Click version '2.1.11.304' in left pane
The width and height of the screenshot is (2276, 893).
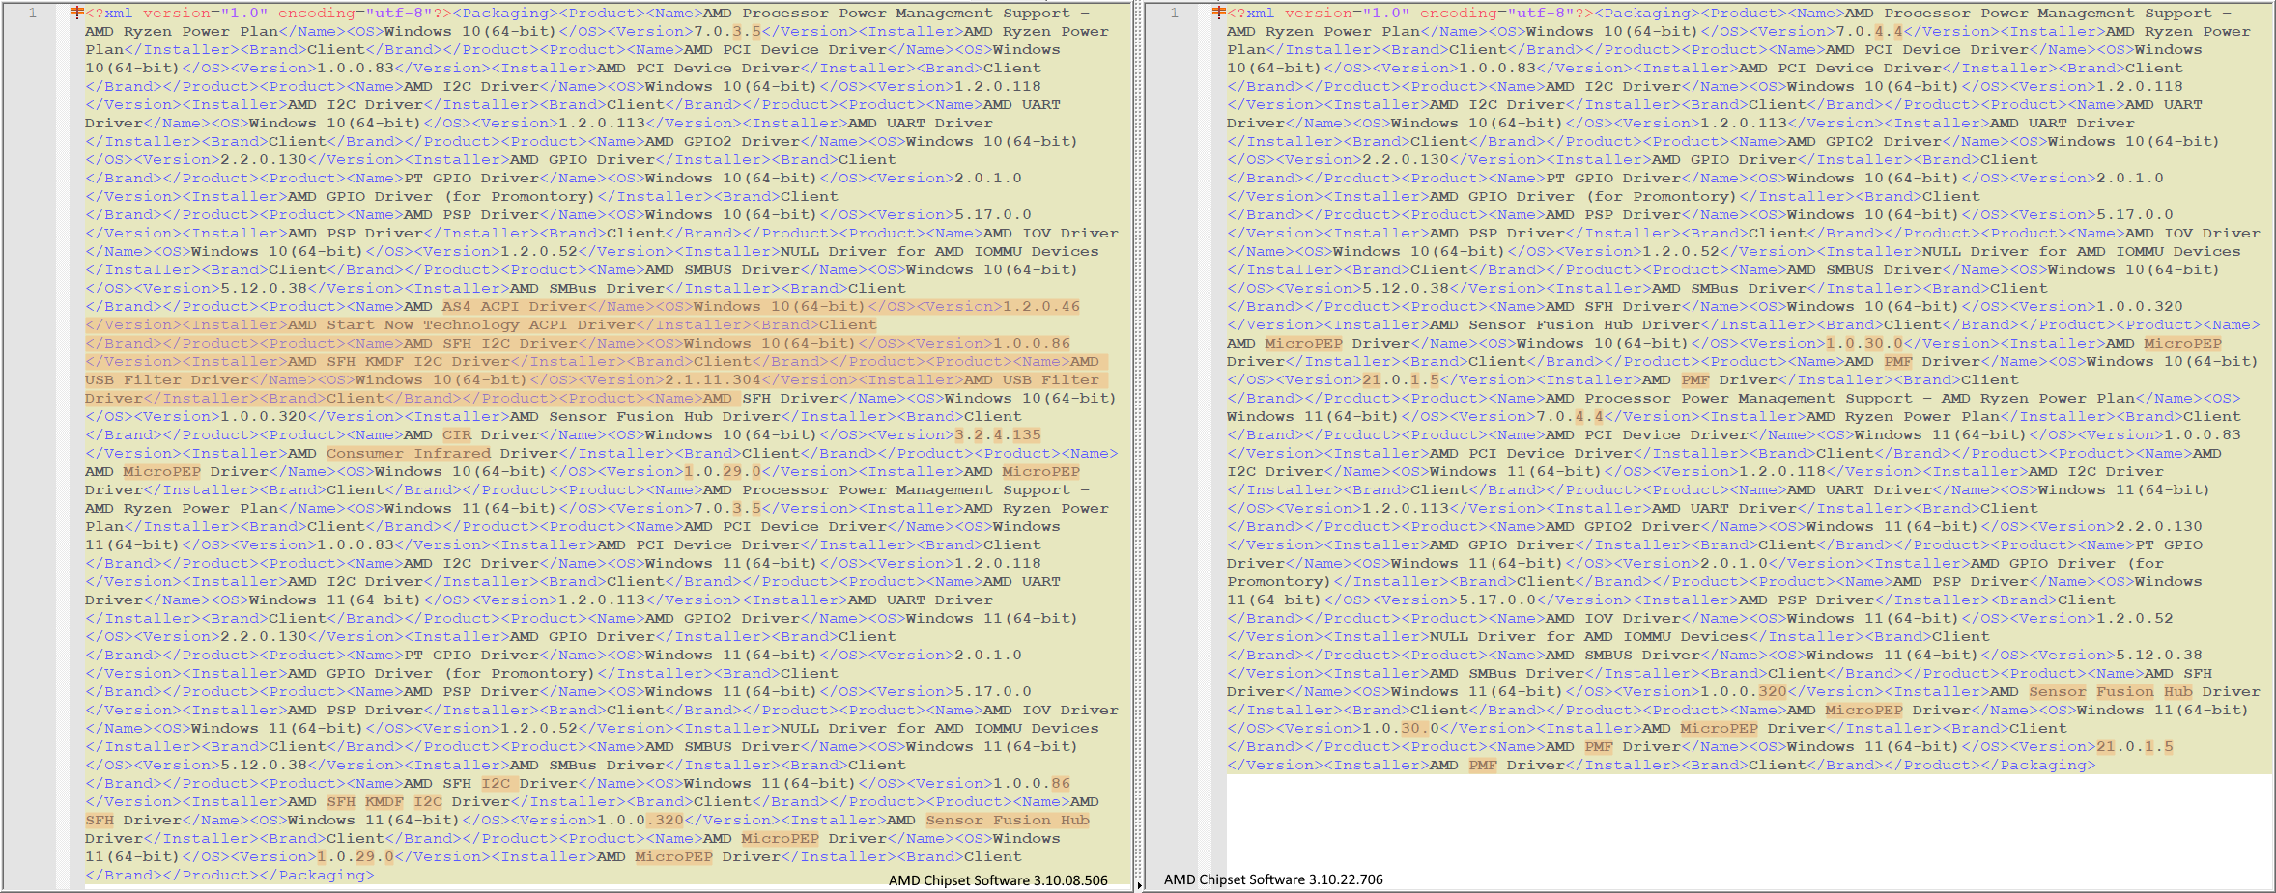point(713,379)
